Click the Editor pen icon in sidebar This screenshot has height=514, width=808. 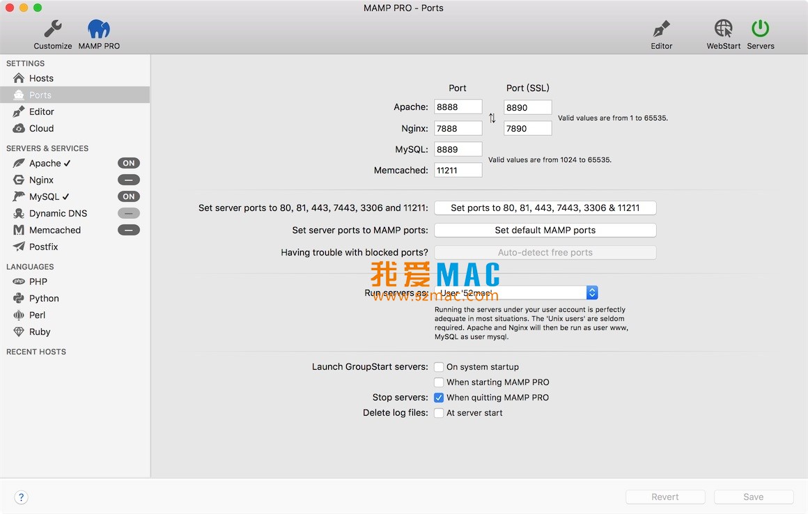(19, 111)
